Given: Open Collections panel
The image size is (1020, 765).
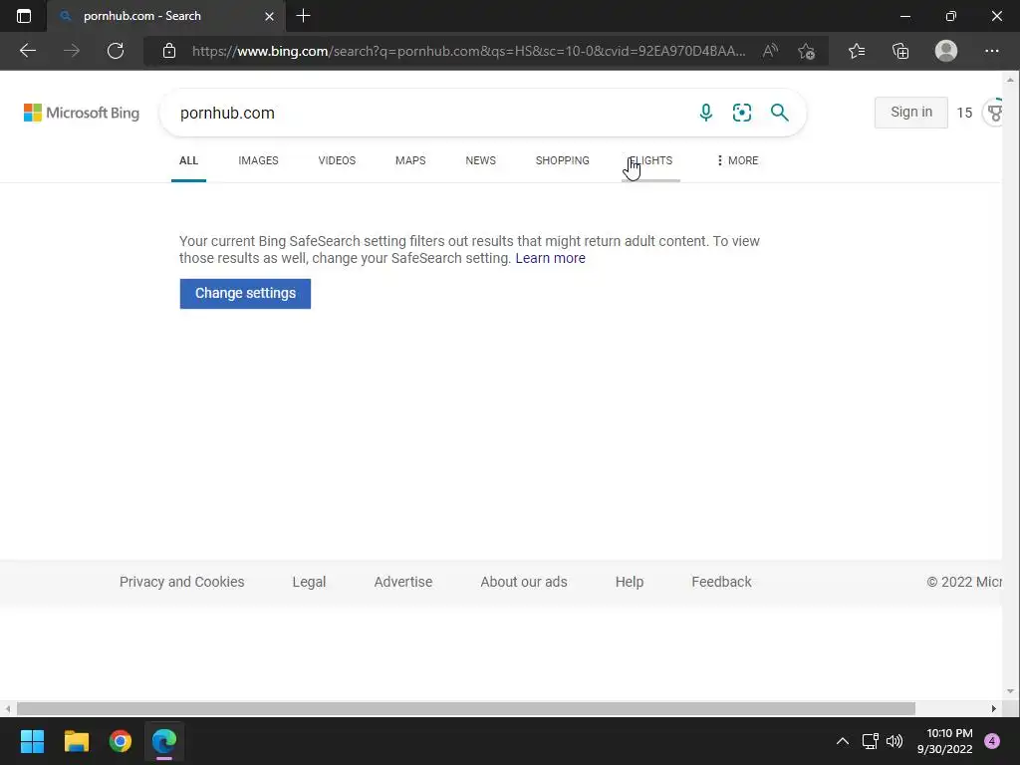Looking at the screenshot, I should tap(900, 51).
